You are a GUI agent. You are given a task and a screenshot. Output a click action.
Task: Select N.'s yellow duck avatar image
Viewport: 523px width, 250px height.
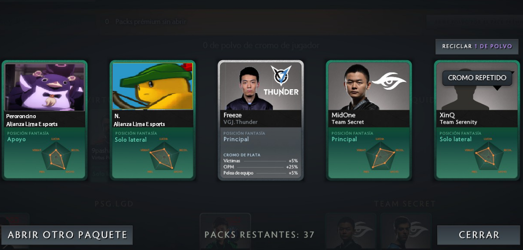(x=153, y=86)
